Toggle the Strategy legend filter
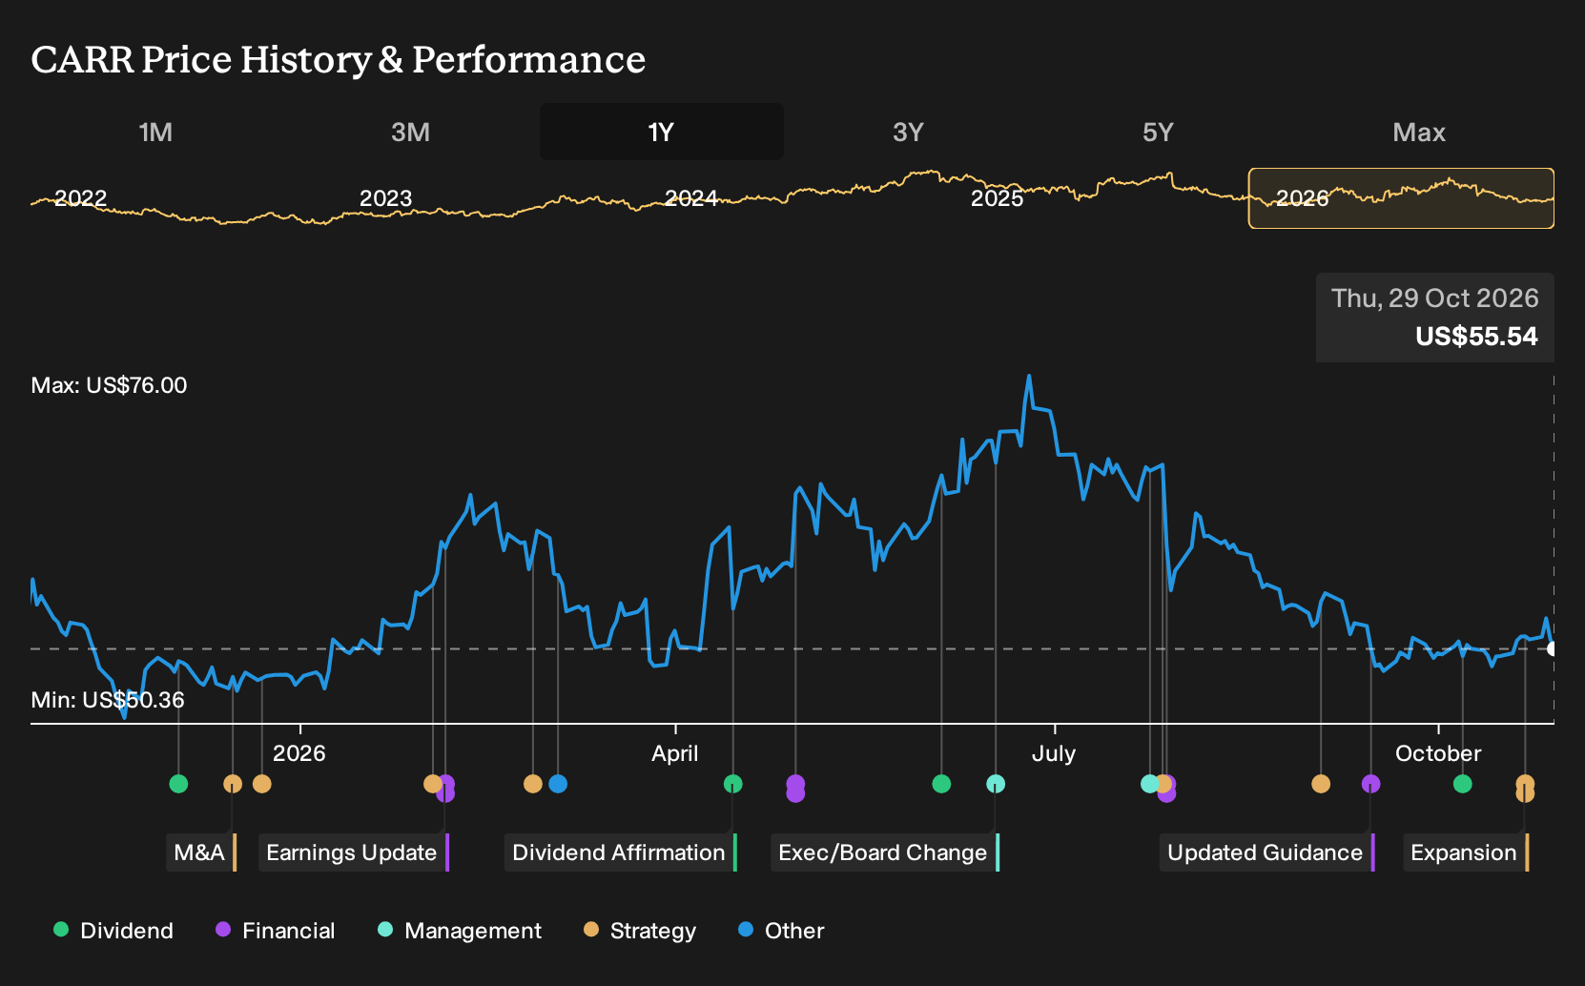 pos(640,931)
